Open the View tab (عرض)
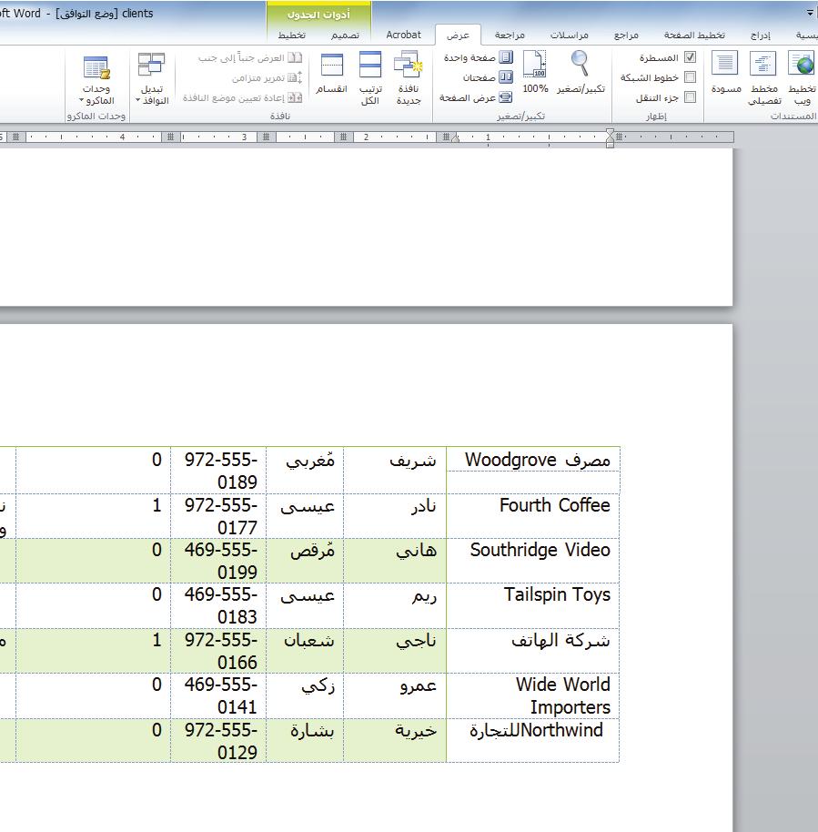 click(x=458, y=35)
